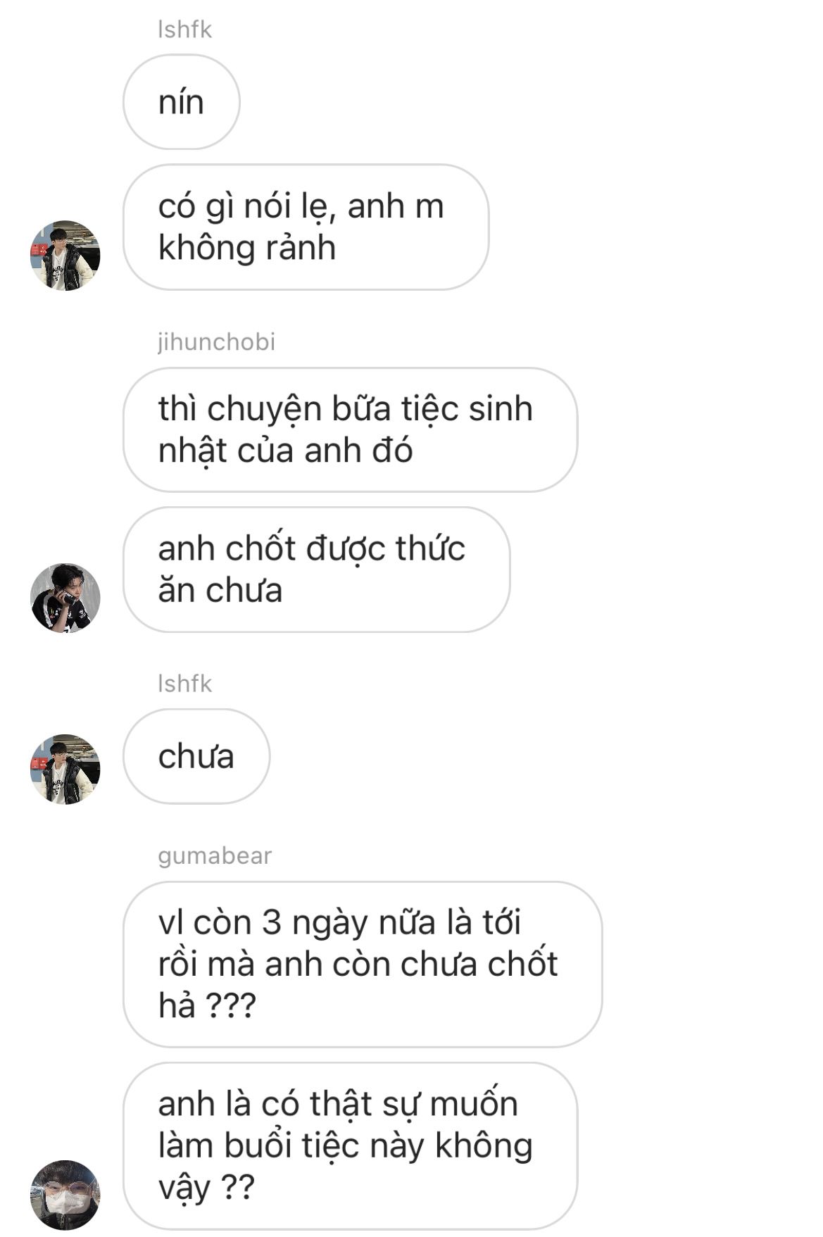Tap the 'anh chốt được thức ăn chưa' bubble
Image resolution: width=823 pixels, height=1237 pixels.
click(316, 570)
